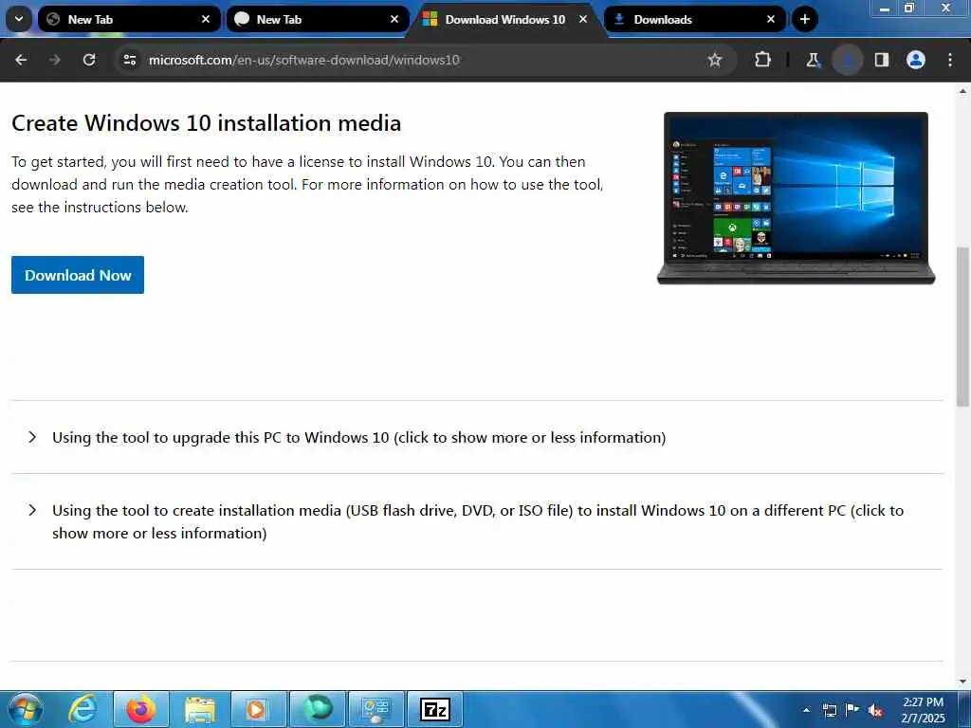Click the Download Now button
This screenshot has height=728, width=971.
tap(78, 275)
